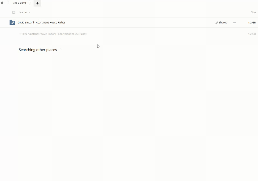Click the plus button to add new
The height and width of the screenshot is (181, 258).
37,3
